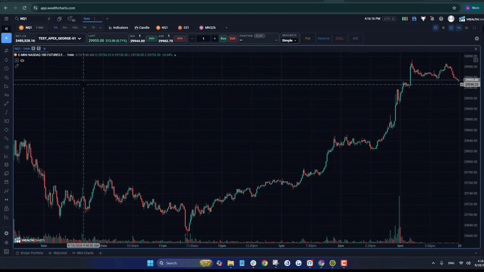Select the Aa text tool in sidebar
Screen dimensions: 484x272
[x=6, y=95]
